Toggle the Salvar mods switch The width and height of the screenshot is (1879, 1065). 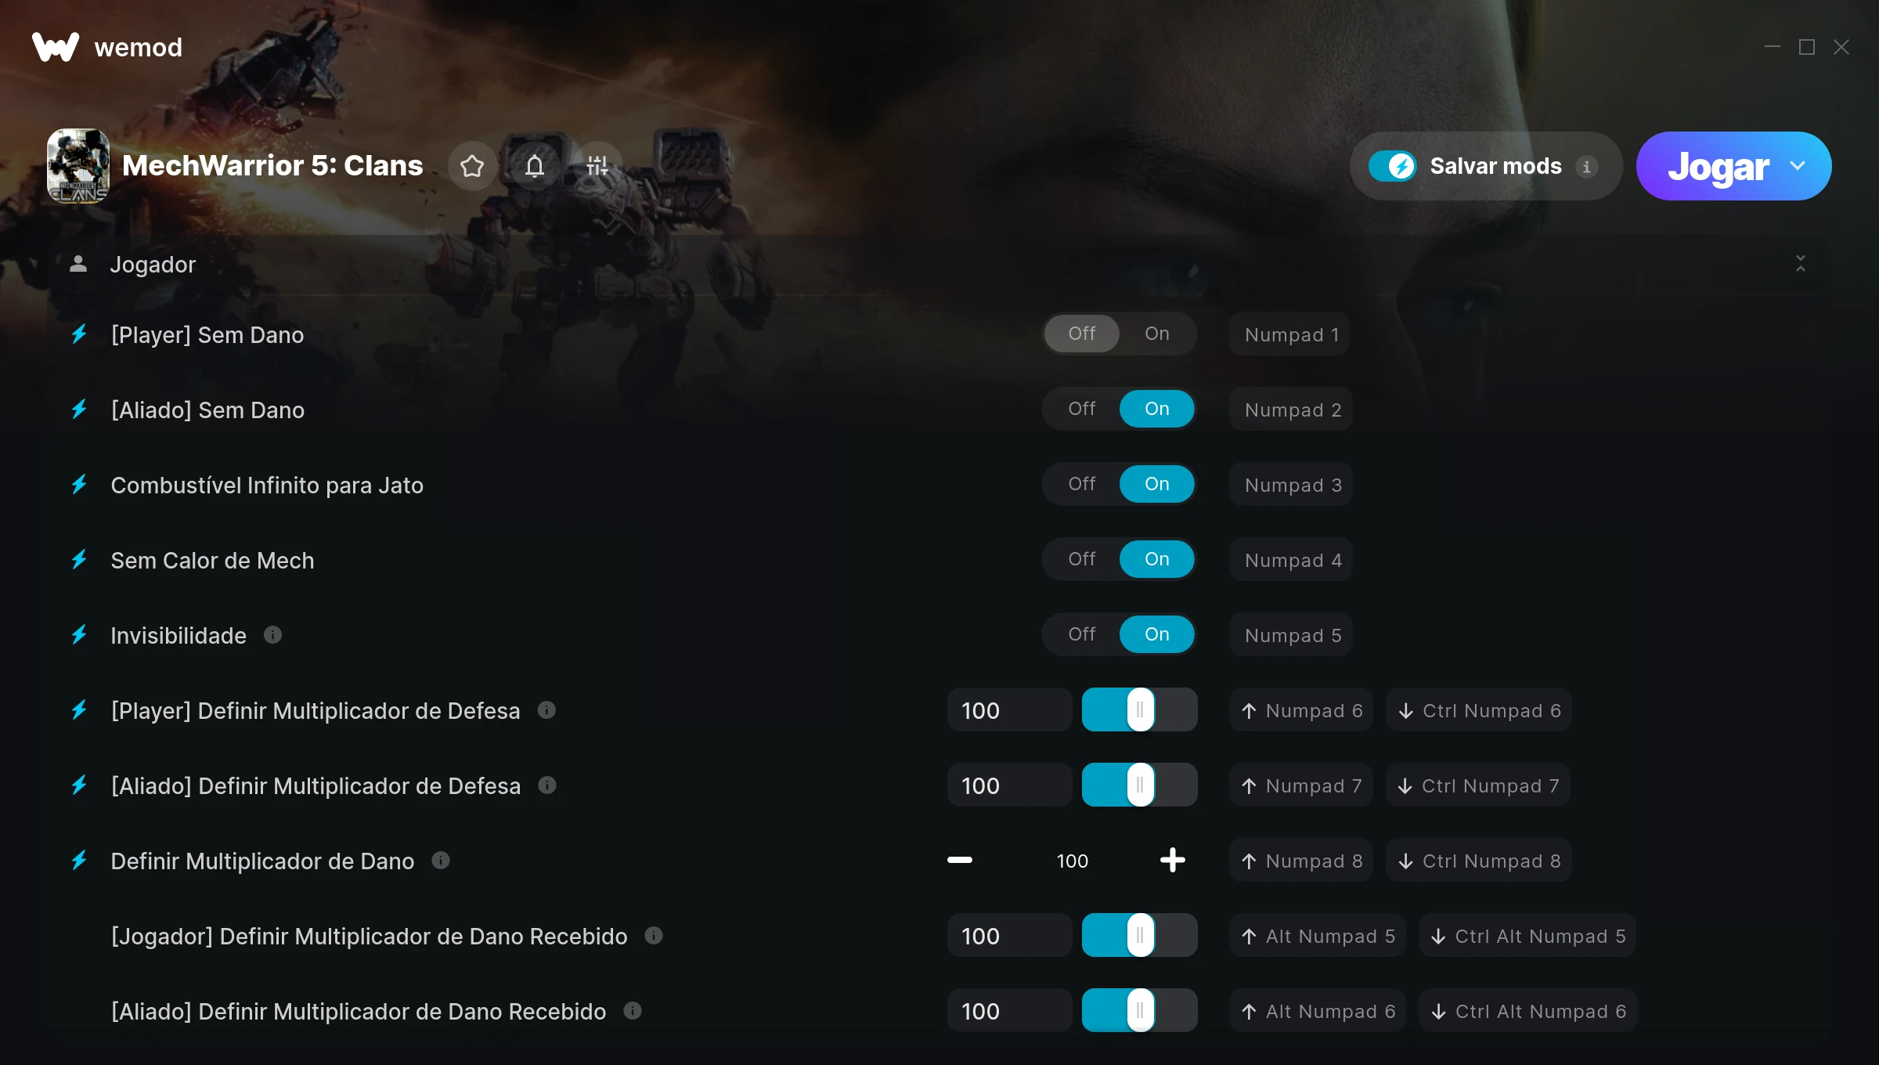[1392, 166]
